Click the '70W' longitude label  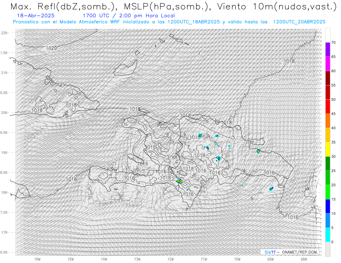coord(237,259)
